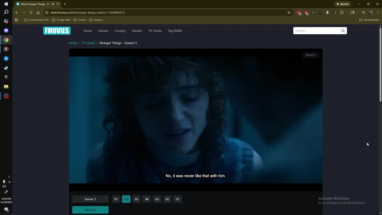This screenshot has width=382, height=215.
Task: Open the media controls icon in toolbar
Action: pyautogui.click(x=363, y=13)
